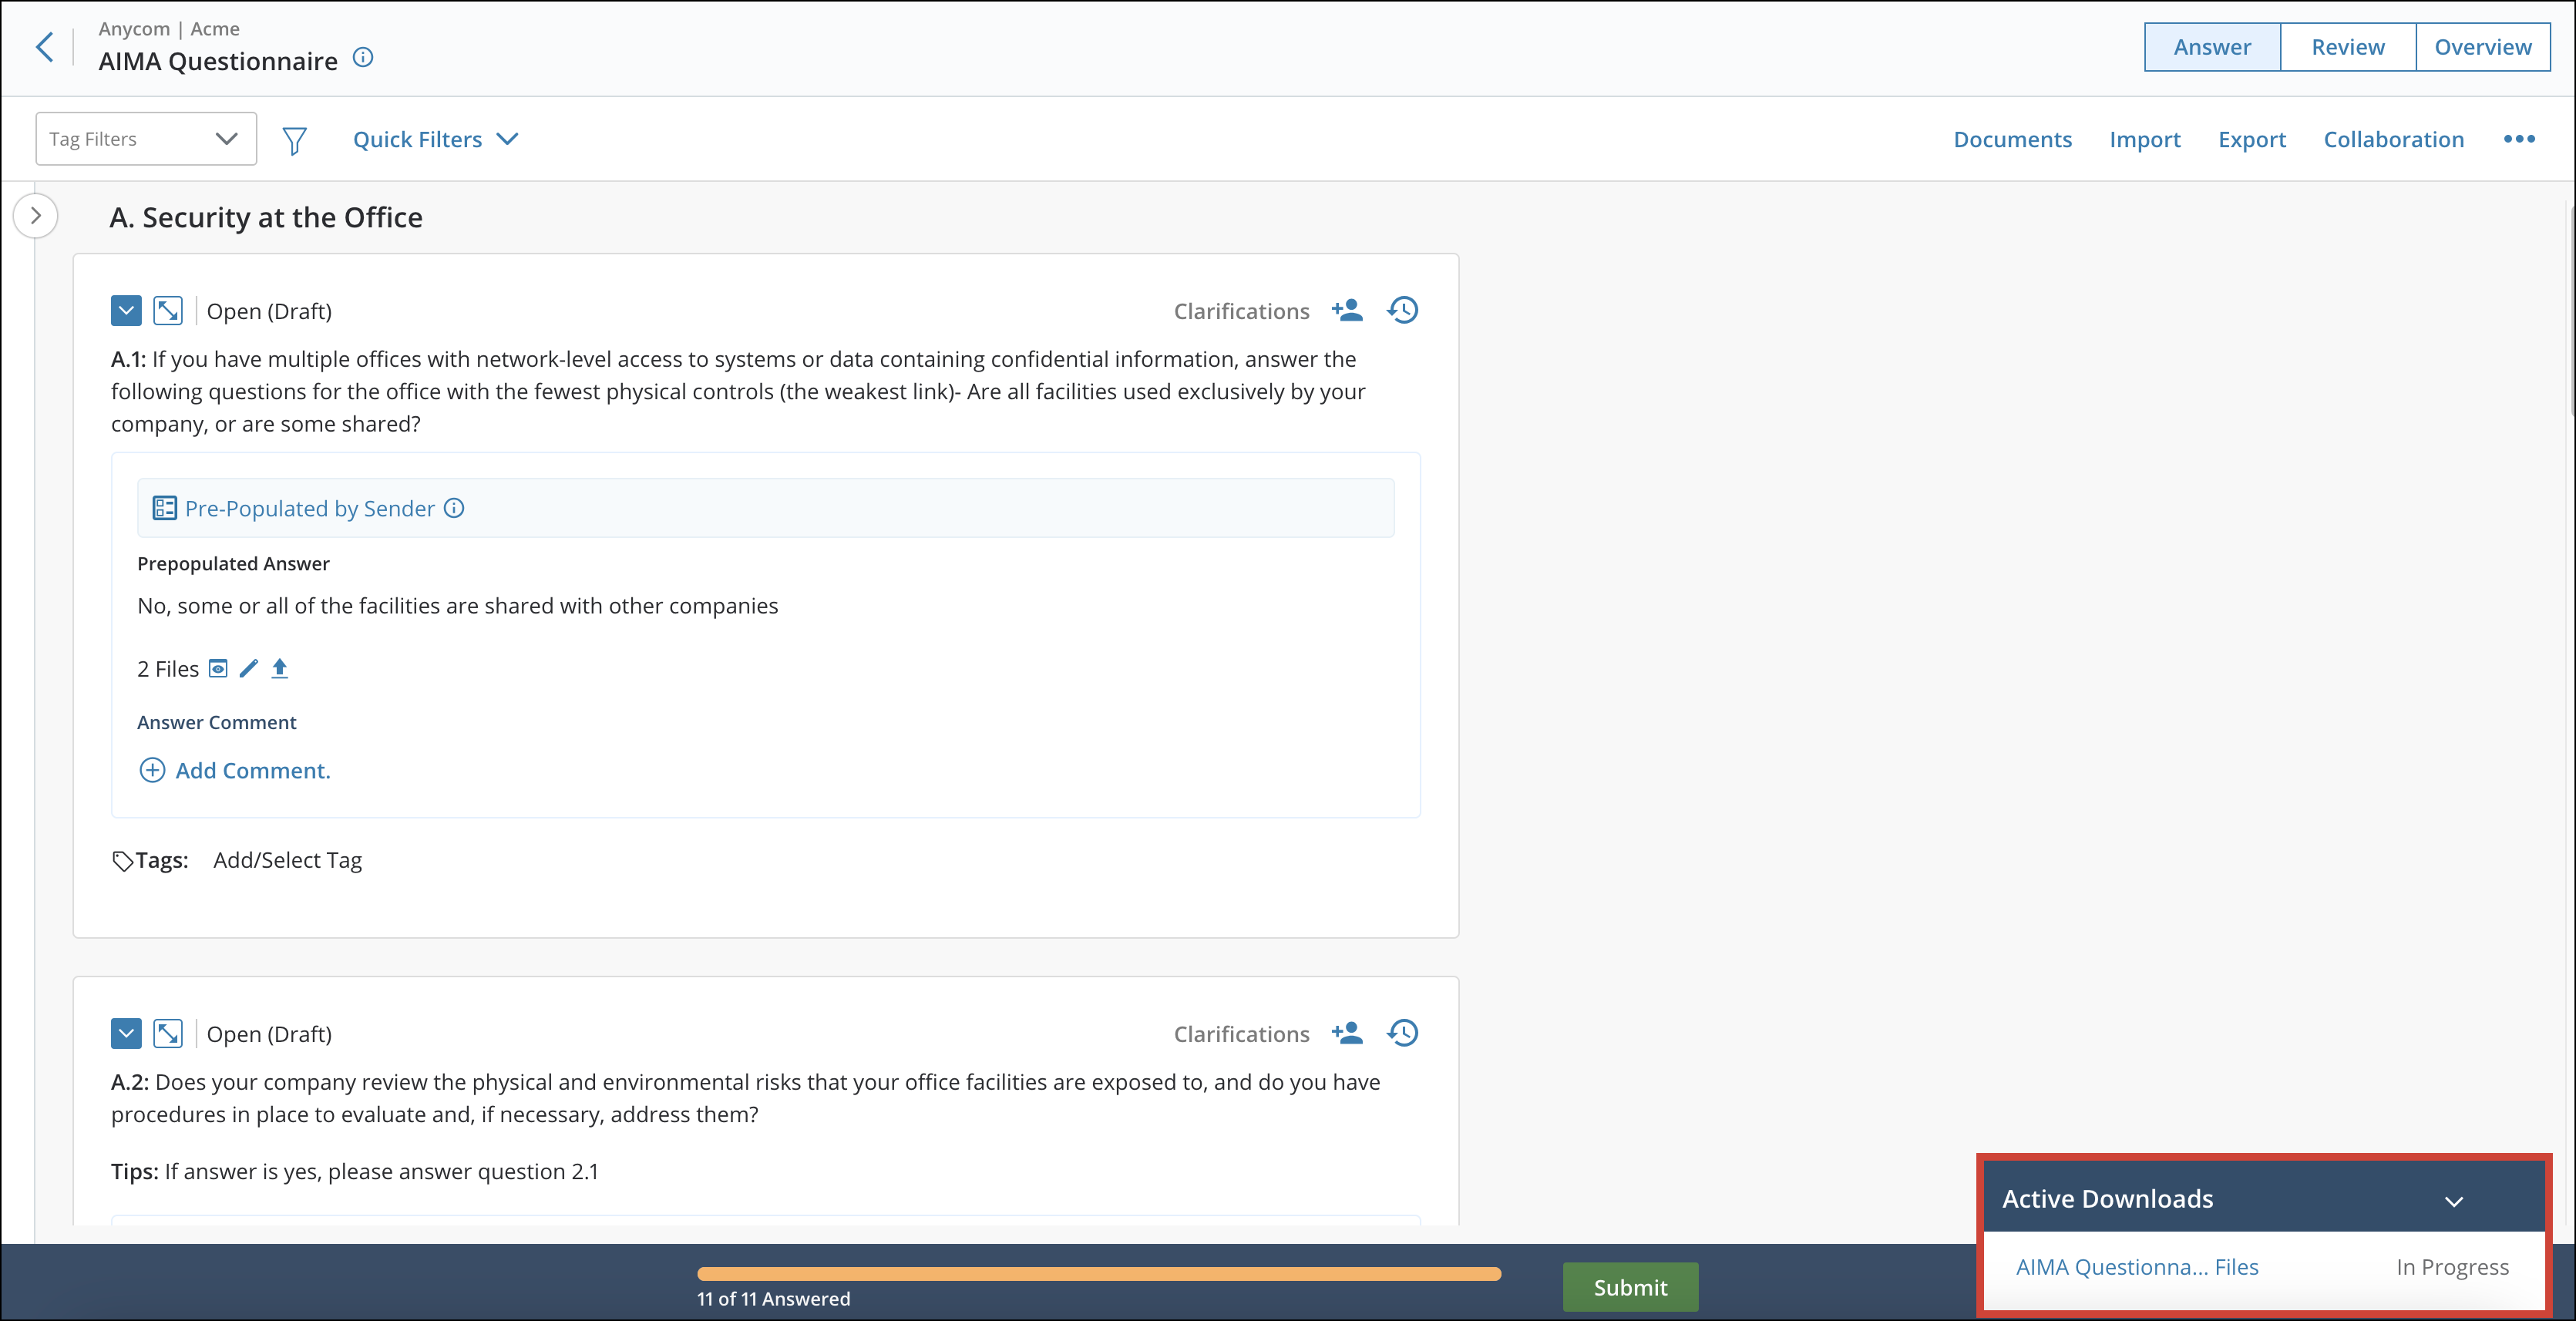Image resolution: width=2576 pixels, height=1321 pixels.
Task: Edit the attached files with pencil icon
Action: 248,668
